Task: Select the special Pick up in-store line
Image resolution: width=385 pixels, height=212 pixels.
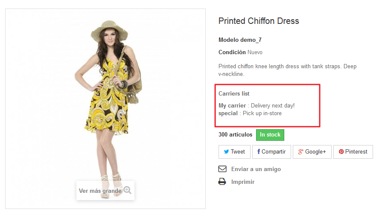Action: (250, 113)
